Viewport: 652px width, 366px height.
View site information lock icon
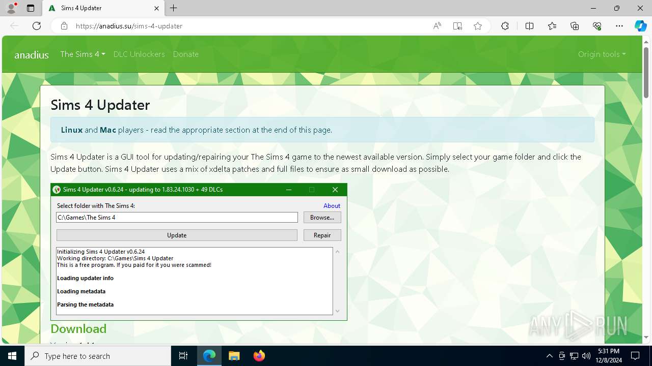coord(64,26)
